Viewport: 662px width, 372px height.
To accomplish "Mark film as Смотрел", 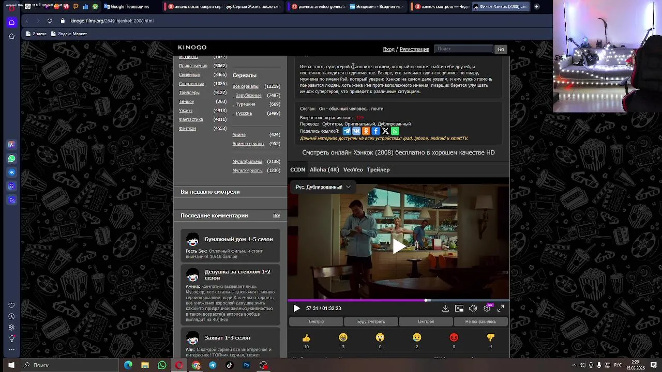I will (x=426, y=321).
